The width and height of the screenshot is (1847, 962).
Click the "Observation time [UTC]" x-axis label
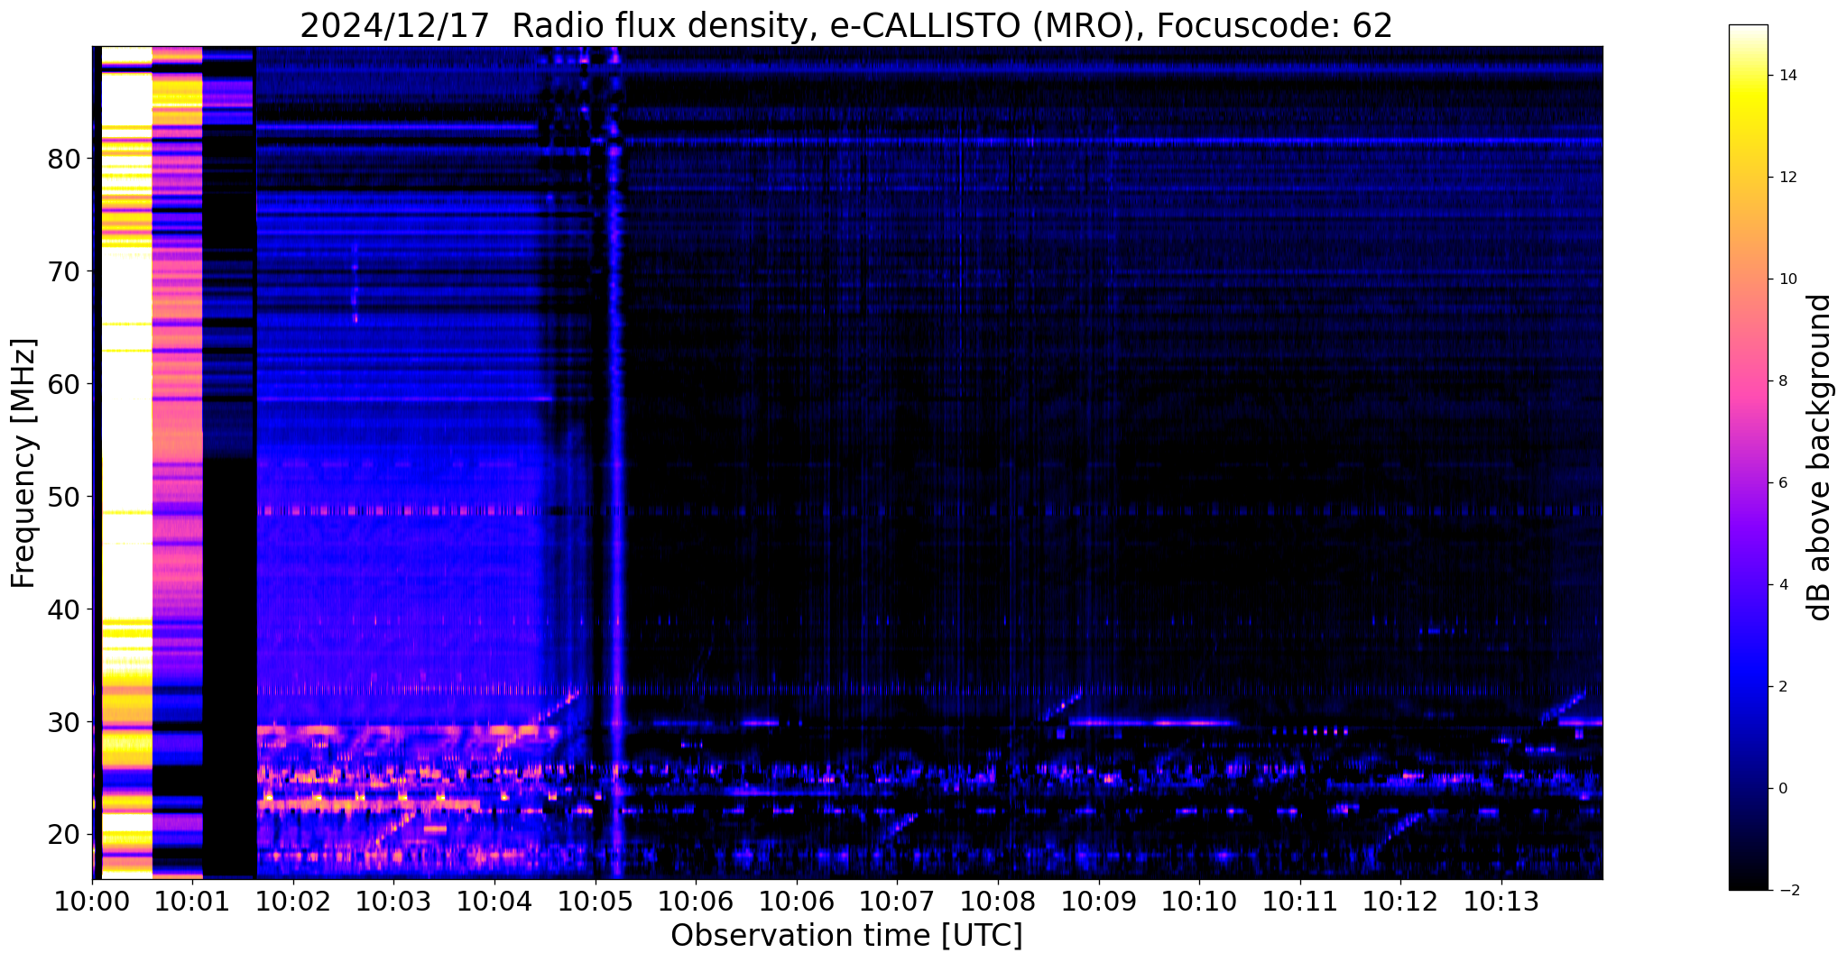pos(846,936)
